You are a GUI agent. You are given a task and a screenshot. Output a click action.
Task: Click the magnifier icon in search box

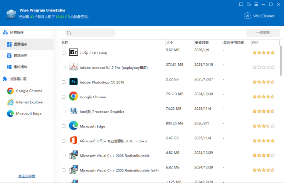(x=69, y=33)
